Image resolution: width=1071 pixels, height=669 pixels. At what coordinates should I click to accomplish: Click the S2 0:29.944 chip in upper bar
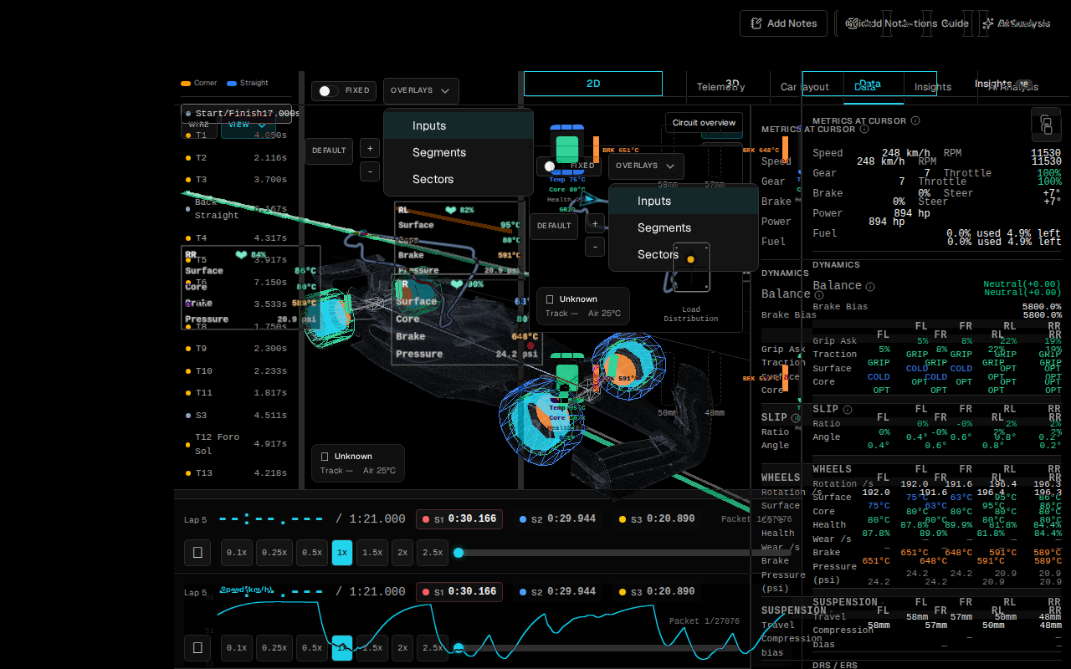click(558, 519)
